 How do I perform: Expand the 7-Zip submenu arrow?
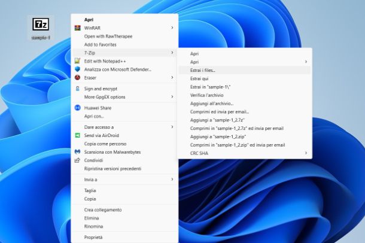[172, 53]
